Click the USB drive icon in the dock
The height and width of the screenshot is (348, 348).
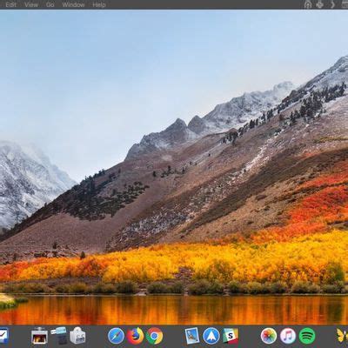(x=58, y=336)
